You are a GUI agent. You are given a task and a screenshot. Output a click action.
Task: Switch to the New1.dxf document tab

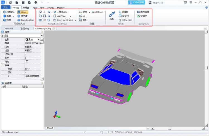(x=9, y=28)
